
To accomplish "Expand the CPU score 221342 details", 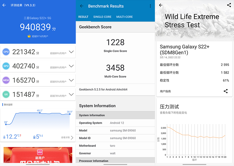I will (x=71, y=52).
